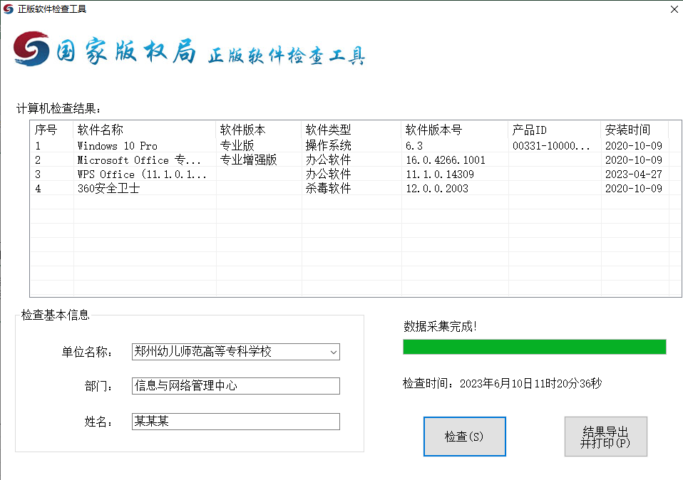Click the app icon in title bar
The height and width of the screenshot is (480, 683).
coord(9,9)
